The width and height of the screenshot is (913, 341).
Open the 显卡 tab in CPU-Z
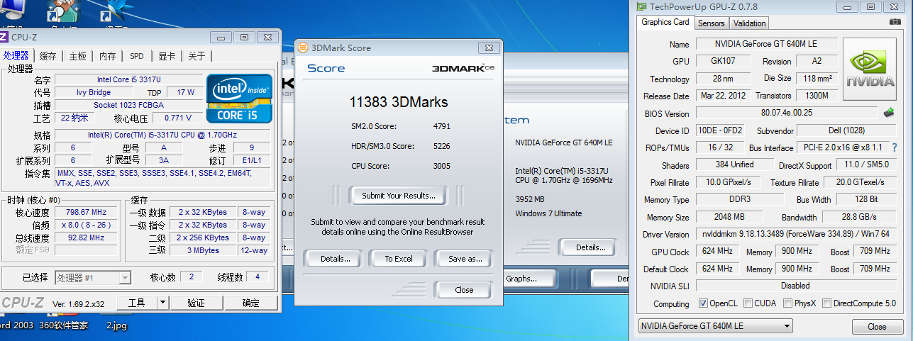click(167, 56)
